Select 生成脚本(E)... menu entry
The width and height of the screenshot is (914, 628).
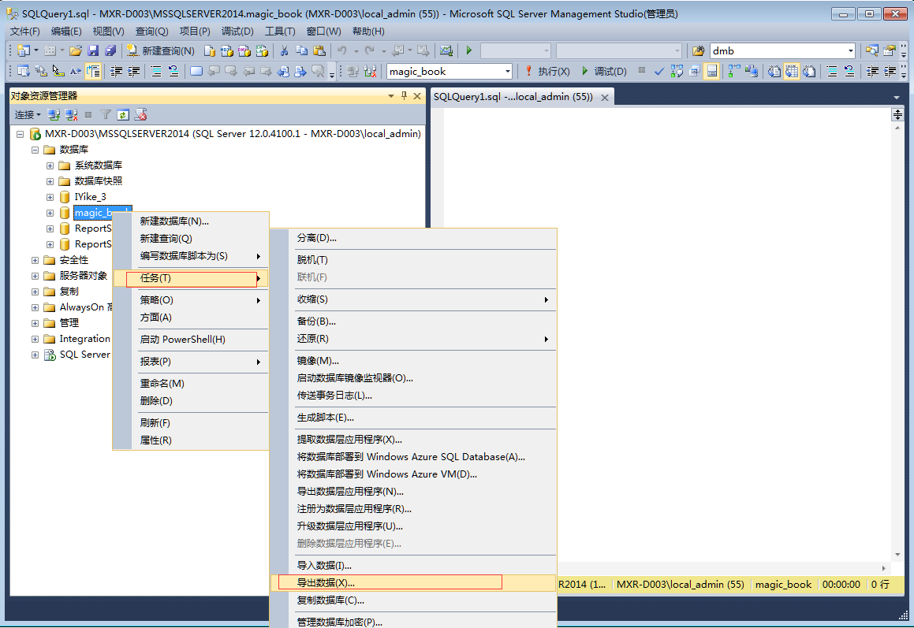coord(413,417)
